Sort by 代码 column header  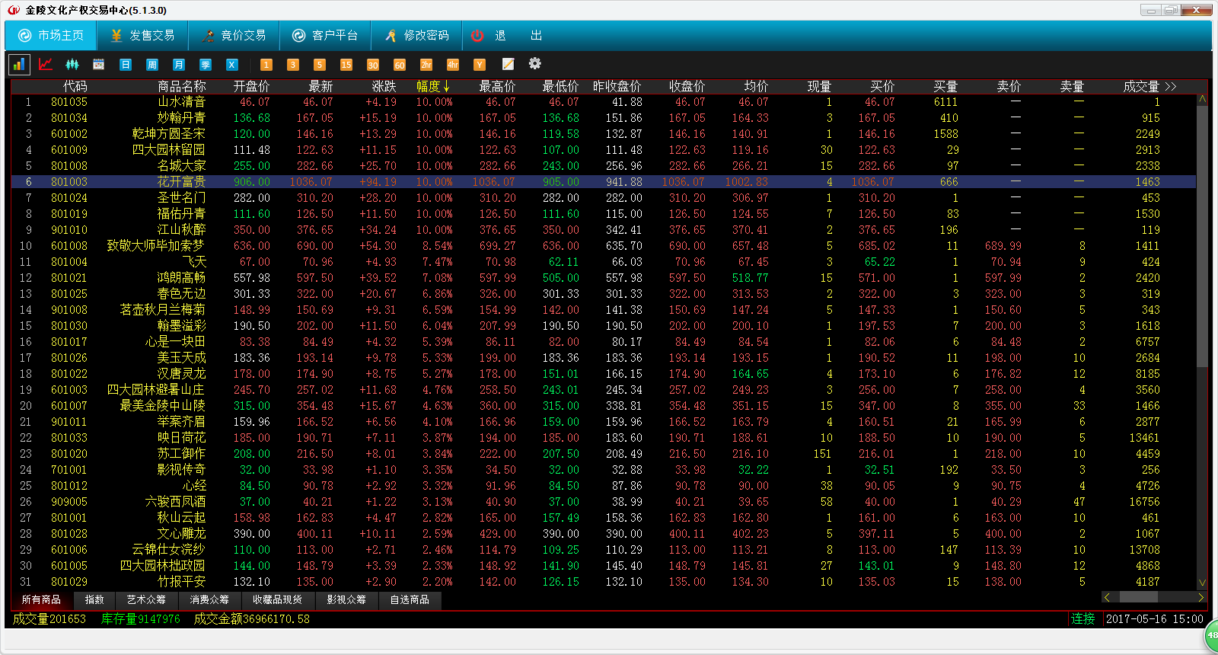coord(75,87)
